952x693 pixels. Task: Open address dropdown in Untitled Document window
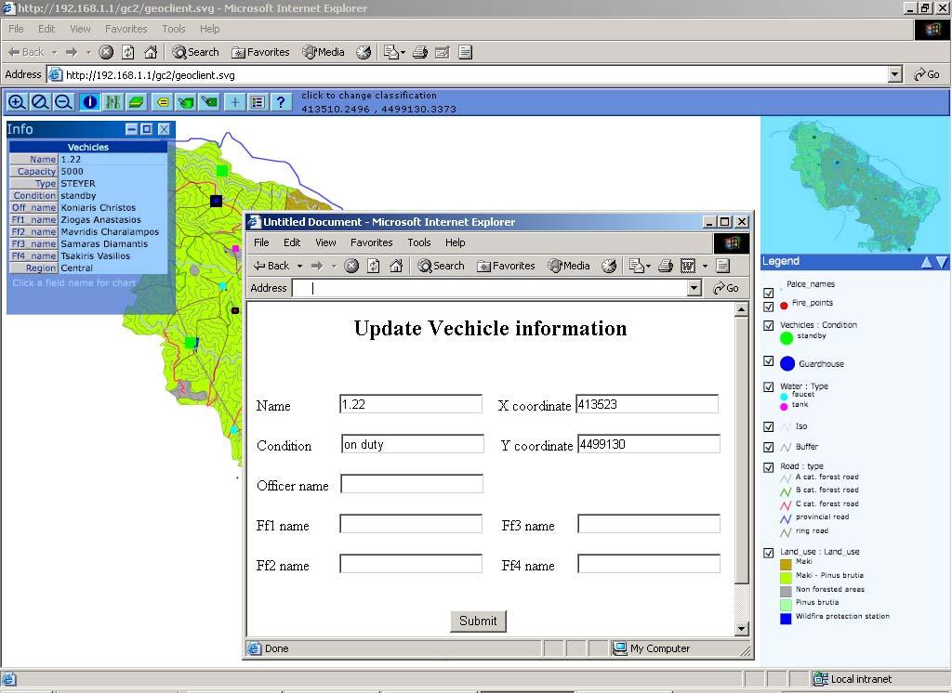695,288
